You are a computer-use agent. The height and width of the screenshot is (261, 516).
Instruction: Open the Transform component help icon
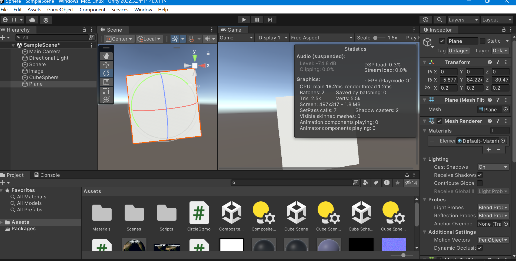coord(490,62)
